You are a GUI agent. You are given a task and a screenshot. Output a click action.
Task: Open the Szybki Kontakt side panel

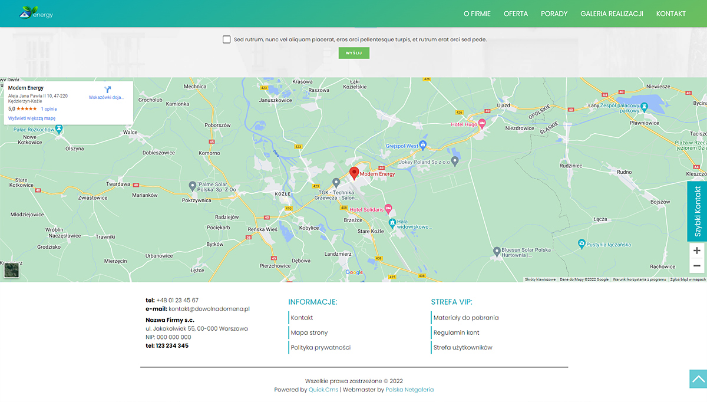[x=697, y=211]
